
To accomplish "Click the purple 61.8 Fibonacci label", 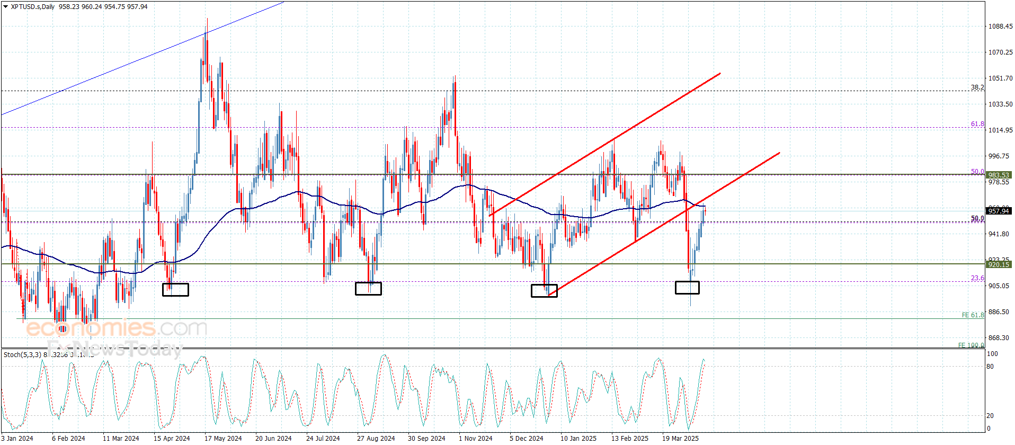I will point(977,124).
